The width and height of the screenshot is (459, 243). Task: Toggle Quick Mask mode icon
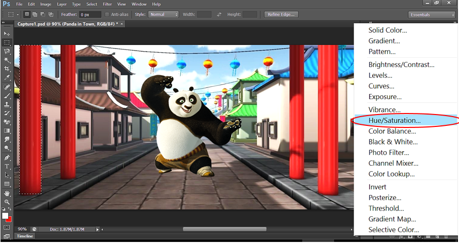pos(7,227)
